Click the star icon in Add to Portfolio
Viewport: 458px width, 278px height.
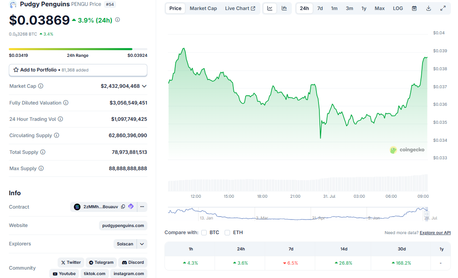pos(16,70)
